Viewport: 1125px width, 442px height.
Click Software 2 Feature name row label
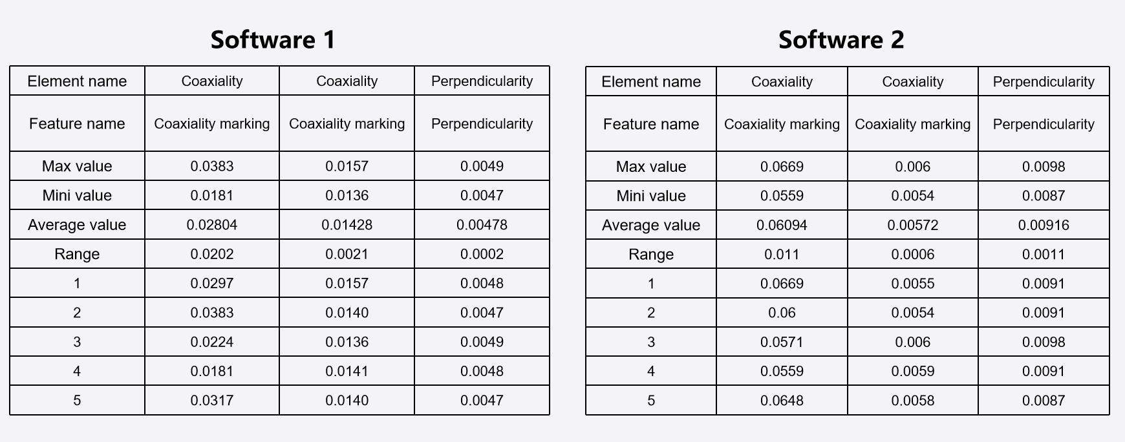[x=651, y=124]
